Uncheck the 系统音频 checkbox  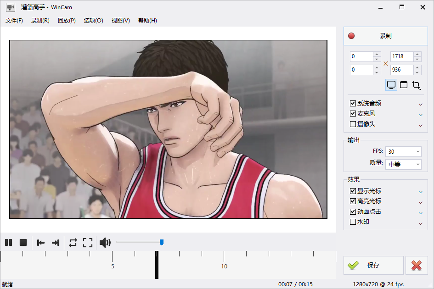point(353,103)
